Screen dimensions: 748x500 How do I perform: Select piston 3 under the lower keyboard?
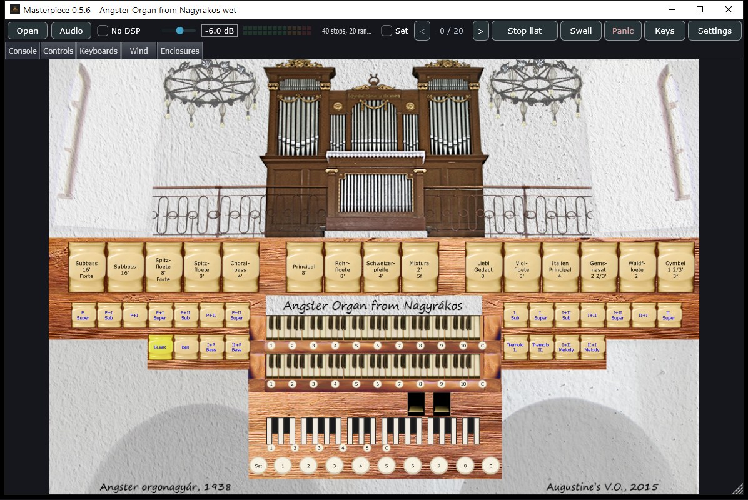[x=313, y=384]
